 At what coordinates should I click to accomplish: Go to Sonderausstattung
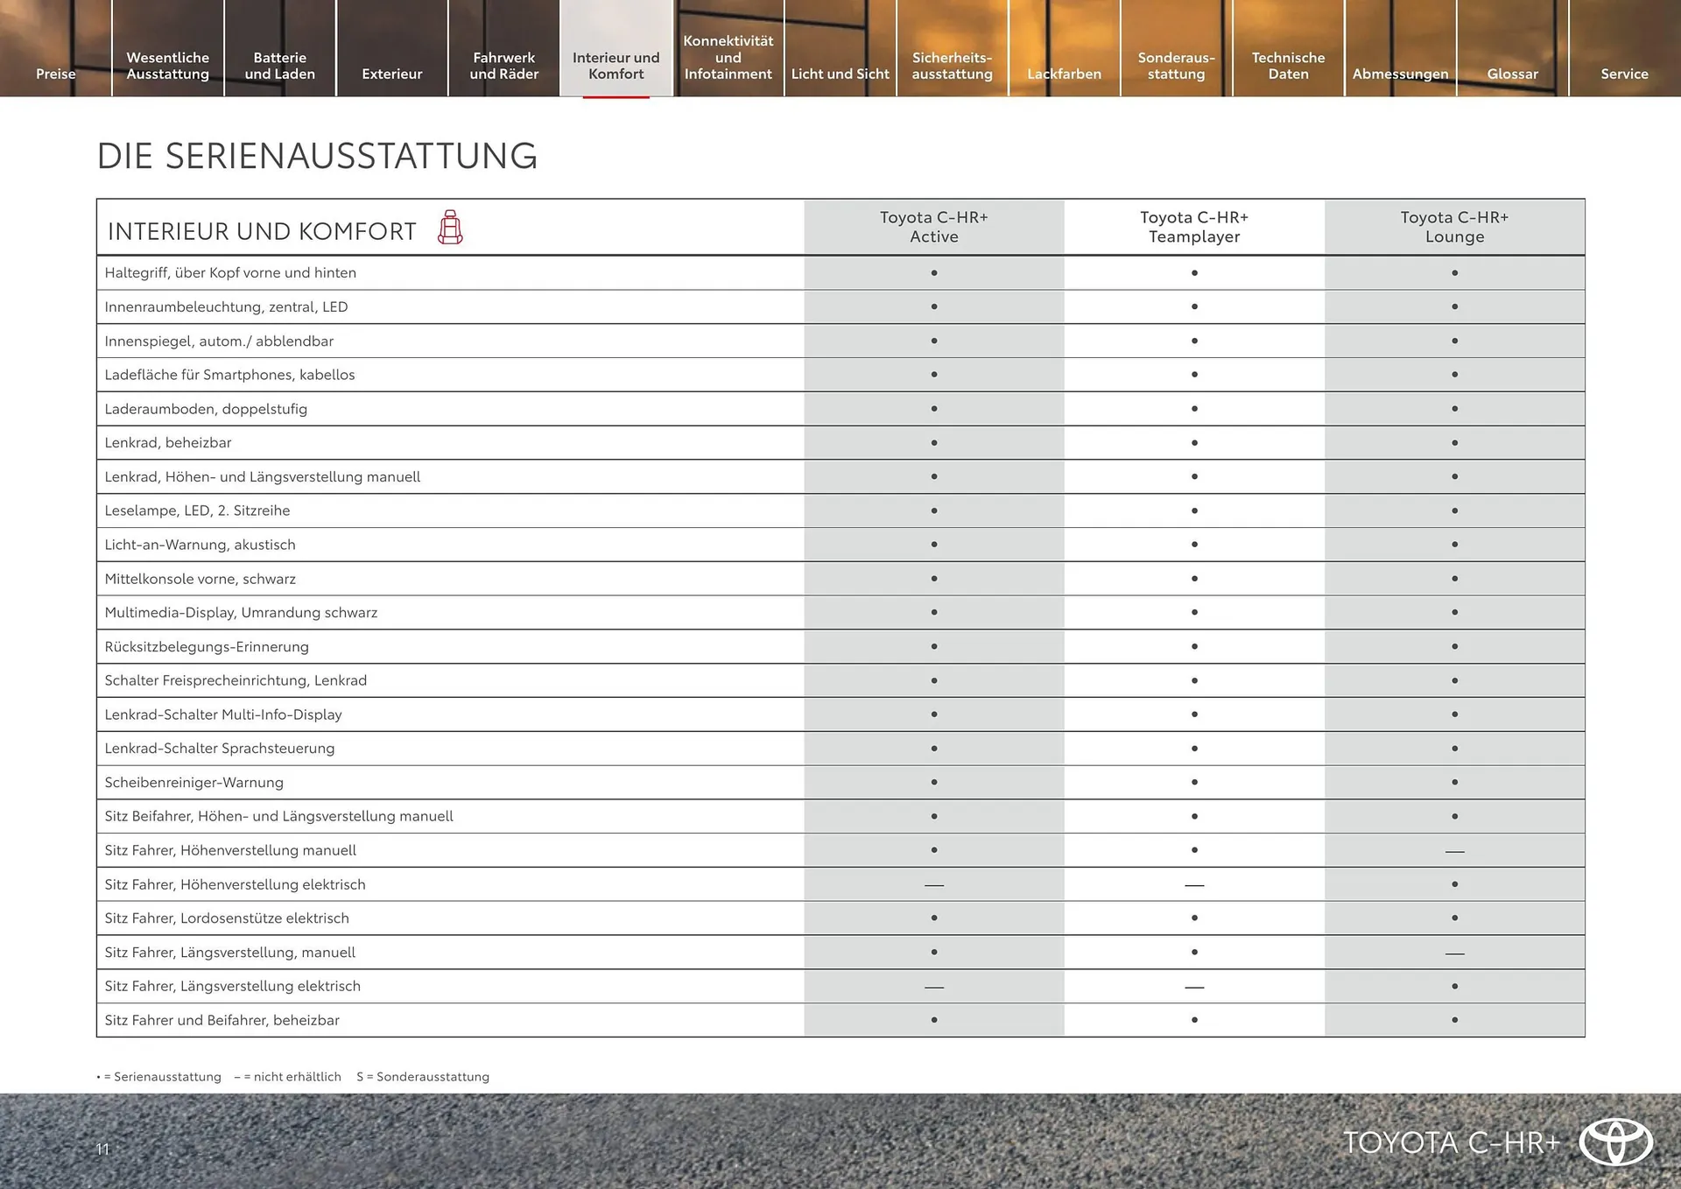(1176, 65)
